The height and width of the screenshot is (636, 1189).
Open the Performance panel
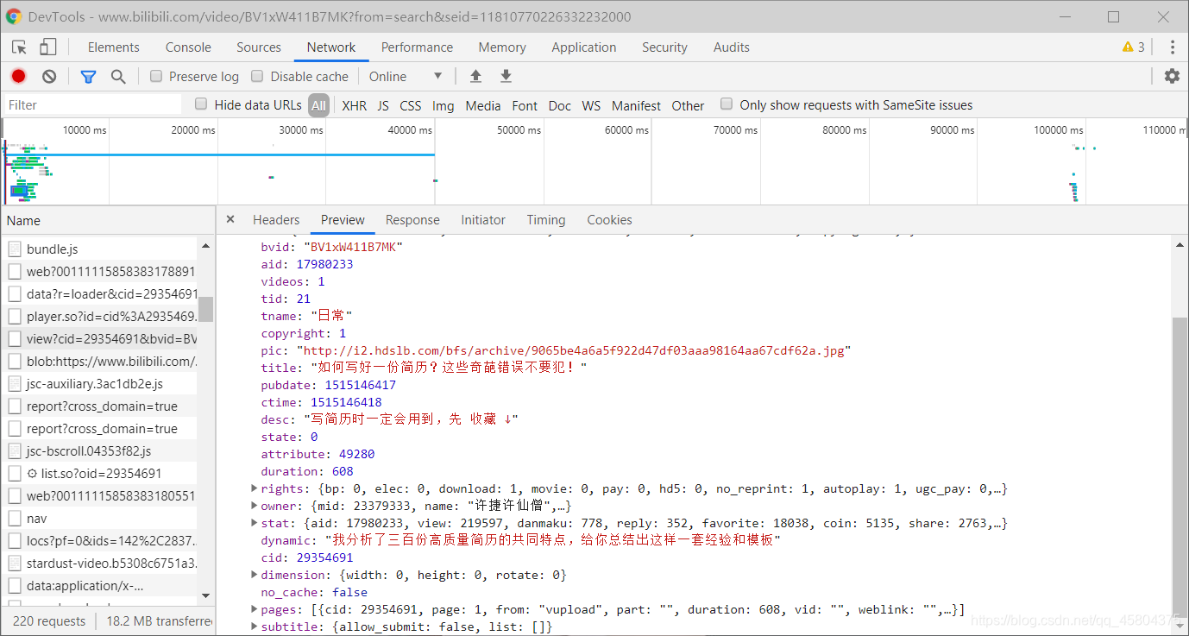click(x=417, y=47)
